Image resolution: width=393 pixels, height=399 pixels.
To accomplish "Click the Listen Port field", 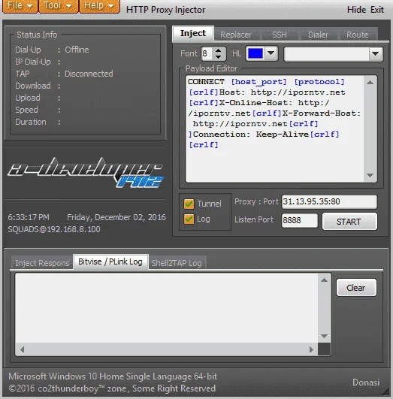I will [300, 220].
